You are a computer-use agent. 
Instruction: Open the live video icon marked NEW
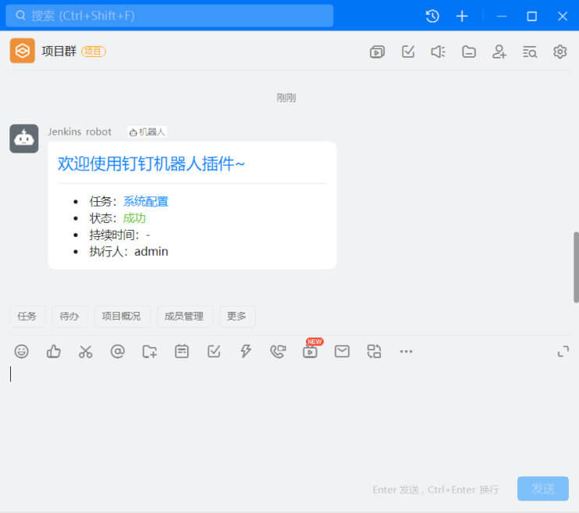311,350
